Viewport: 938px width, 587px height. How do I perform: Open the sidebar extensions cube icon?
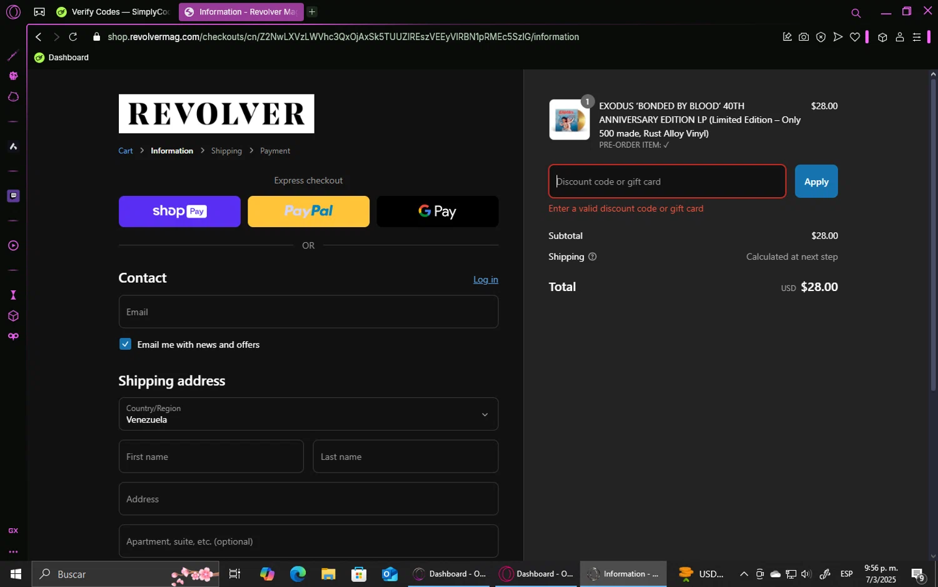click(13, 316)
